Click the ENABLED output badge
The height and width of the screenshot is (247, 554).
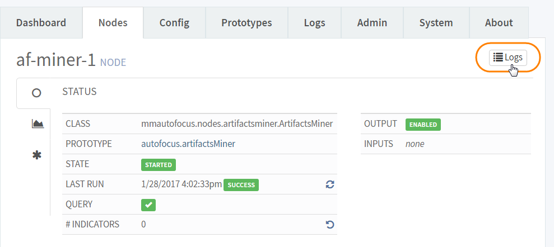coord(423,125)
